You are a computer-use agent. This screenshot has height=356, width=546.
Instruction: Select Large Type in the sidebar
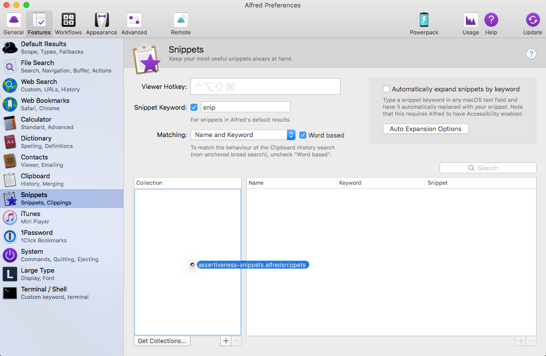(x=62, y=274)
